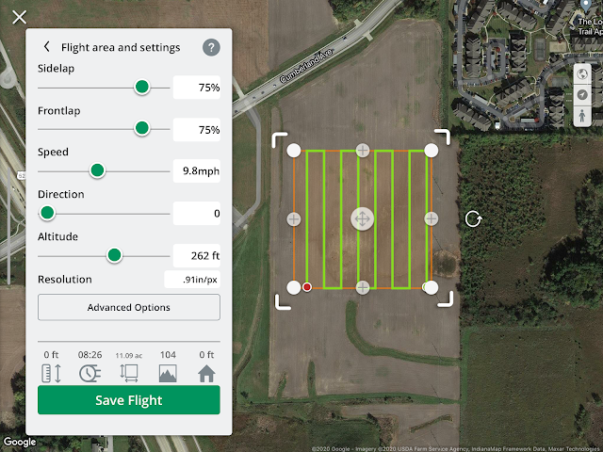Add a point on the right edge plus handle
Screen dimensions: 603x452
(x=432, y=219)
